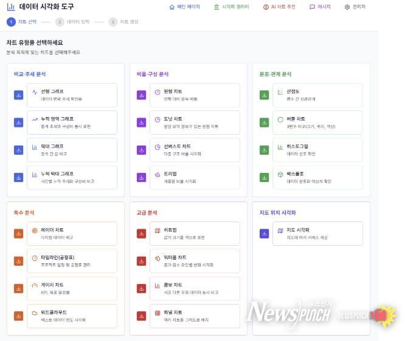
Task: Click red download icon beside 히트맵
Action: tap(142, 234)
